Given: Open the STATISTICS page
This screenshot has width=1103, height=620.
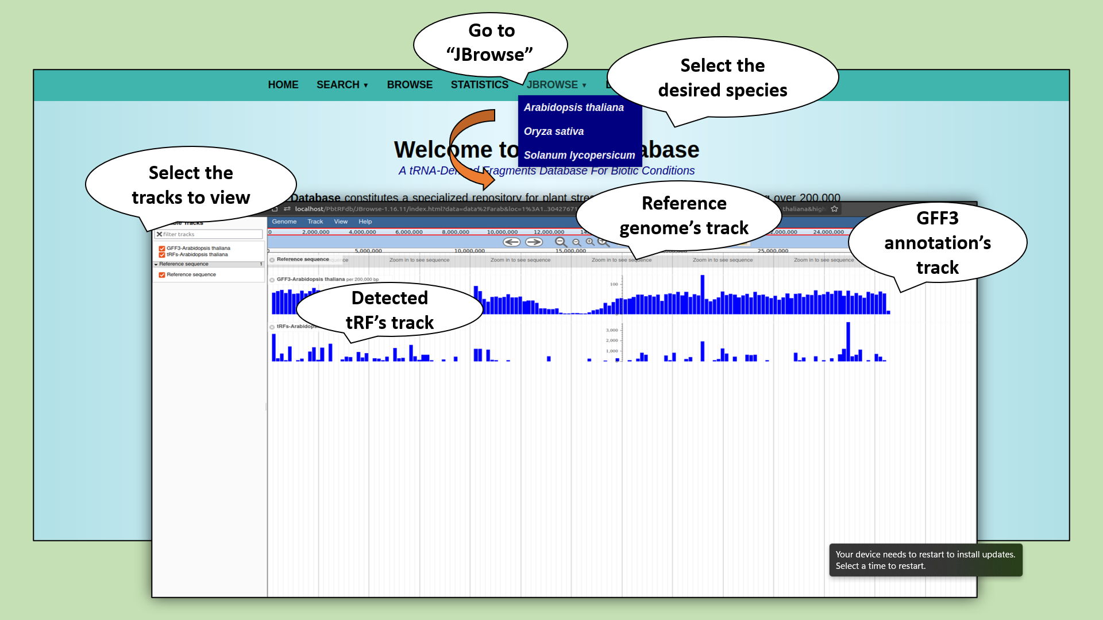Looking at the screenshot, I should click(480, 85).
